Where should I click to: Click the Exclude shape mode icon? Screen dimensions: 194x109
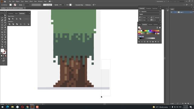click(x=20, y=19)
